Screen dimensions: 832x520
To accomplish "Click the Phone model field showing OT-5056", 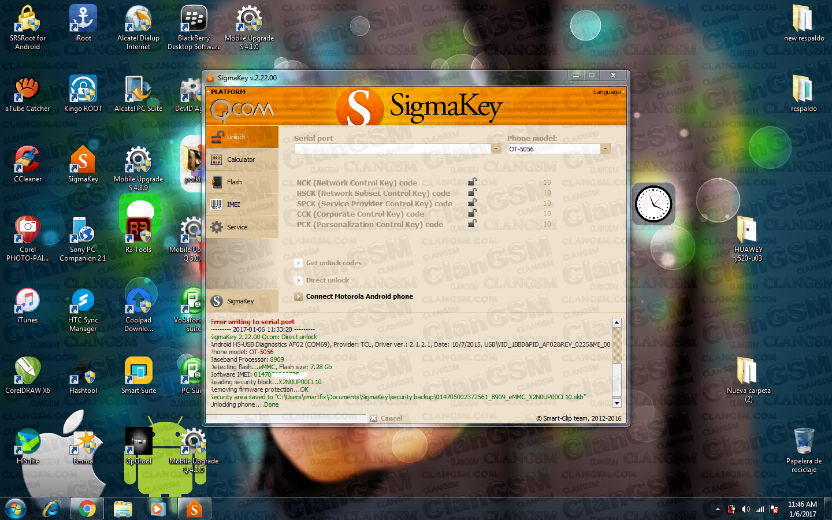I will click(554, 149).
